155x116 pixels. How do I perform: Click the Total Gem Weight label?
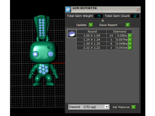[80, 16]
